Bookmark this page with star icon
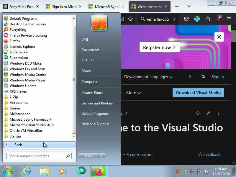The height and width of the screenshot is (177, 236). click(x=130, y=19)
